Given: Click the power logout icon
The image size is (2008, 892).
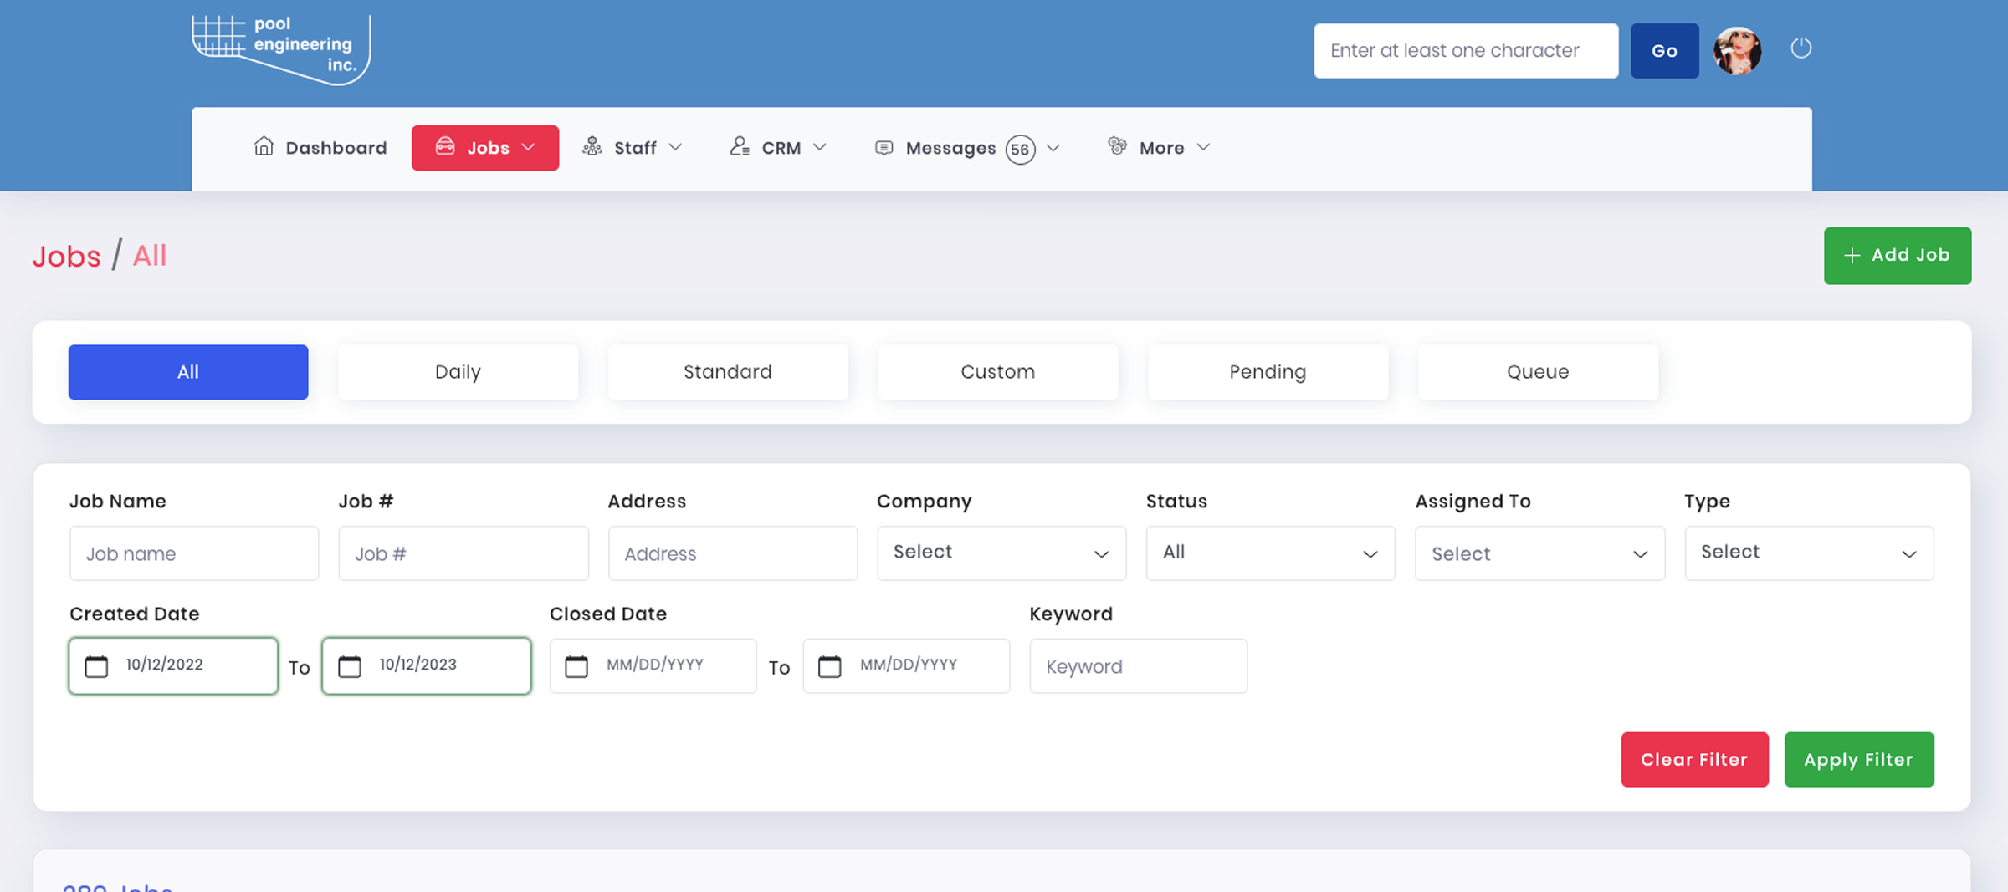Looking at the screenshot, I should (1801, 48).
